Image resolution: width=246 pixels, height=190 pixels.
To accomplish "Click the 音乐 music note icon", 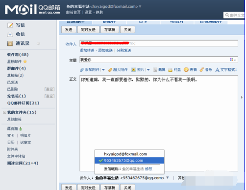I will point(201,70).
